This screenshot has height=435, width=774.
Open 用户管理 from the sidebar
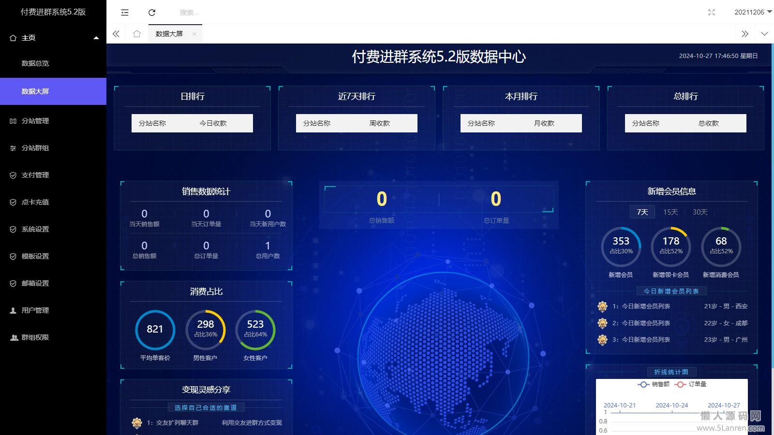(35, 310)
